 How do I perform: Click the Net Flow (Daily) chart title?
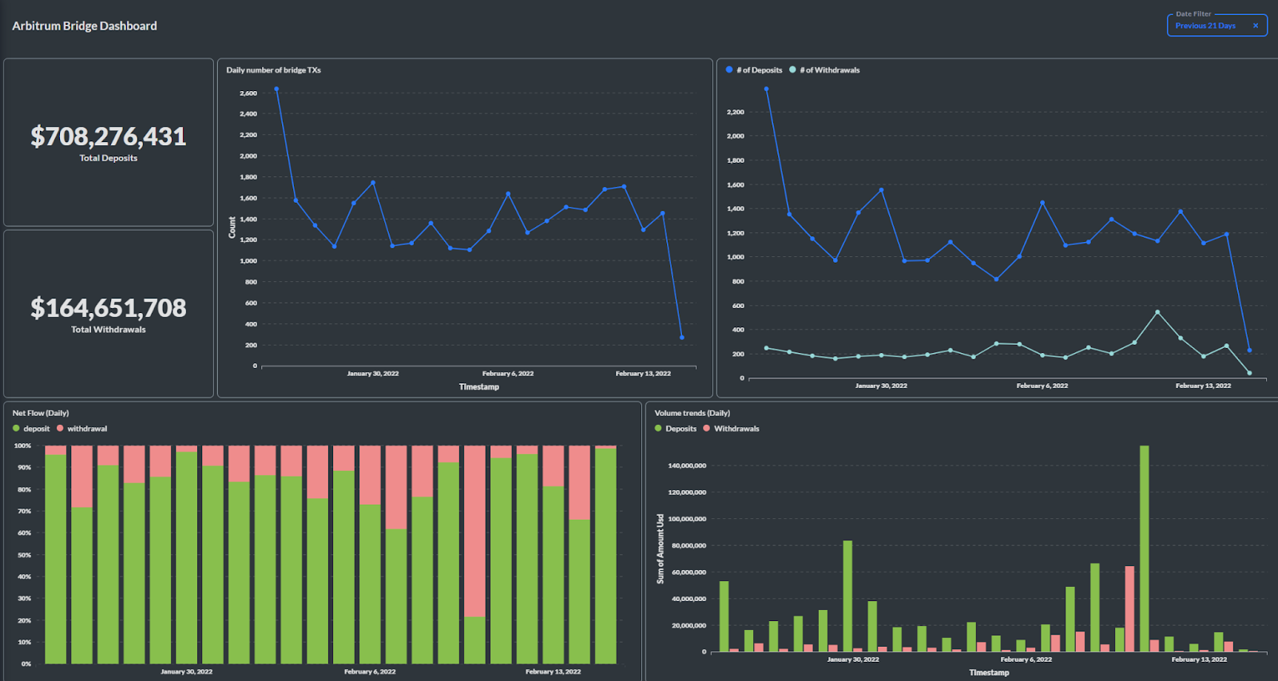41,413
